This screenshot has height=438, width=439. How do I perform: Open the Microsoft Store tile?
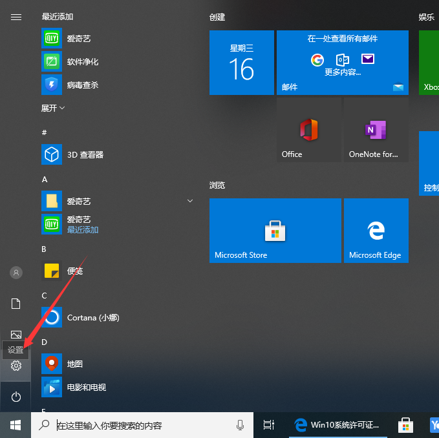pyautogui.click(x=275, y=231)
